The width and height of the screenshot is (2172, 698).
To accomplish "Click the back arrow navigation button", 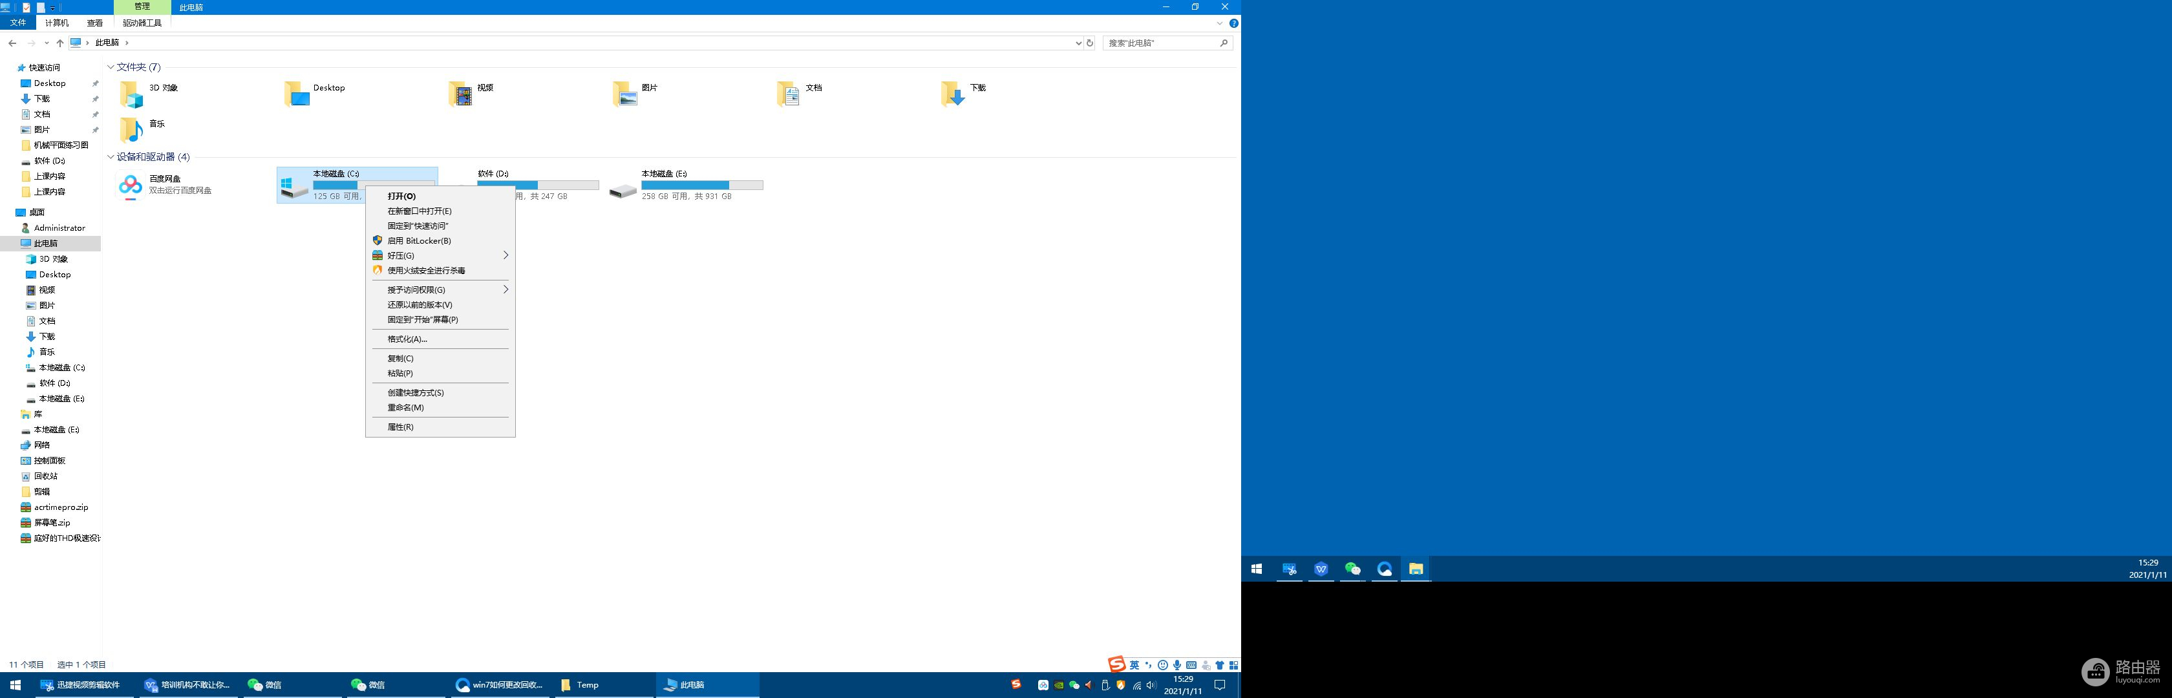I will (12, 43).
